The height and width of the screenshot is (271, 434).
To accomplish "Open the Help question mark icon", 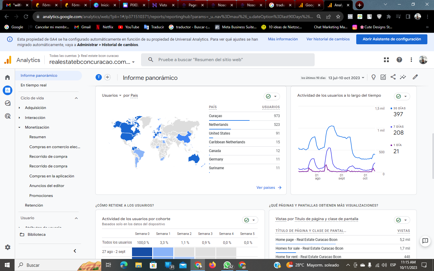I will pos(399,60).
